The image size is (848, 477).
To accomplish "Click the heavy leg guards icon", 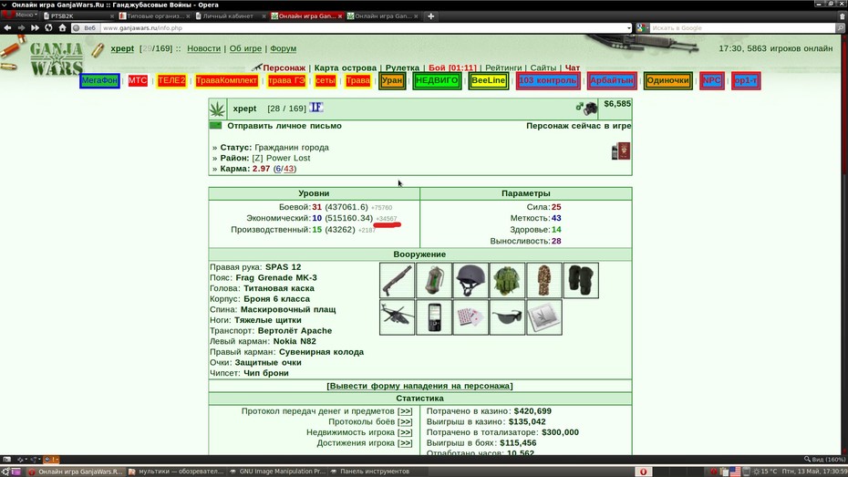I will [581, 280].
